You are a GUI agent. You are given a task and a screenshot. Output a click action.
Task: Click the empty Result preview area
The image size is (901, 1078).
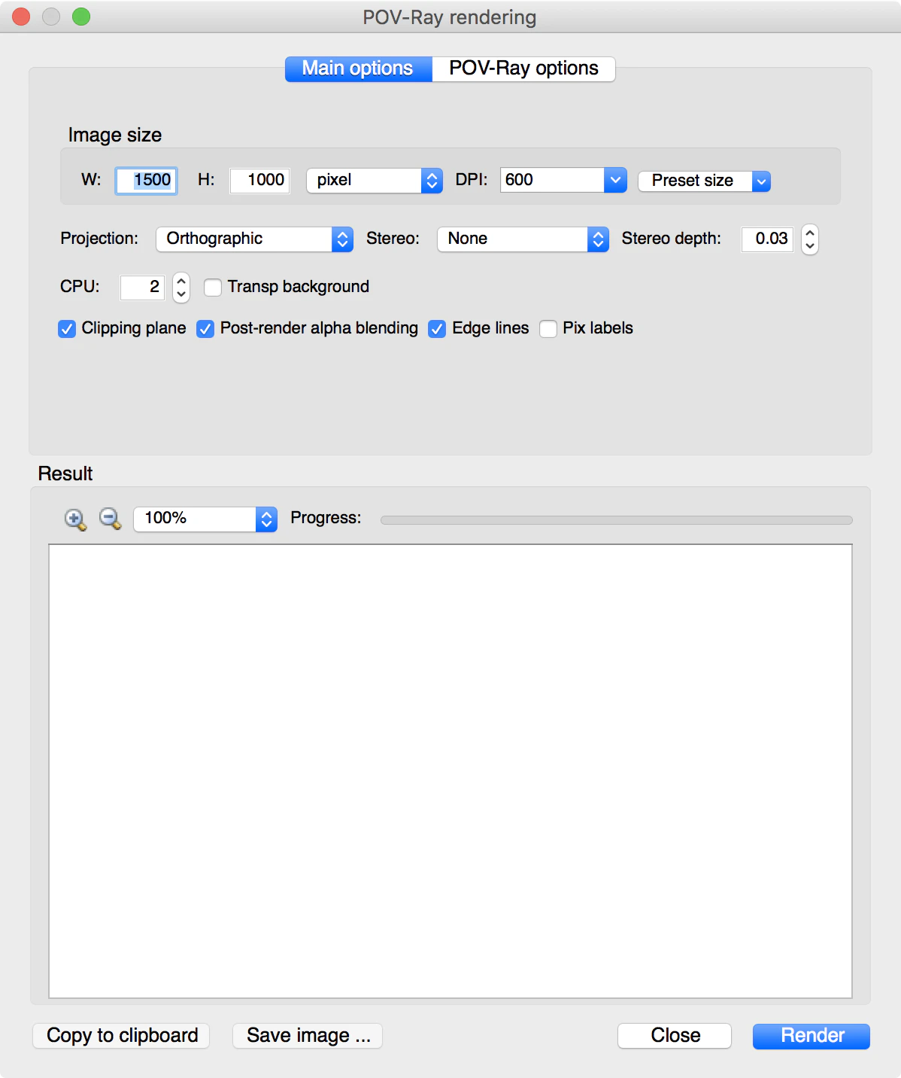click(x=450, y=772)
